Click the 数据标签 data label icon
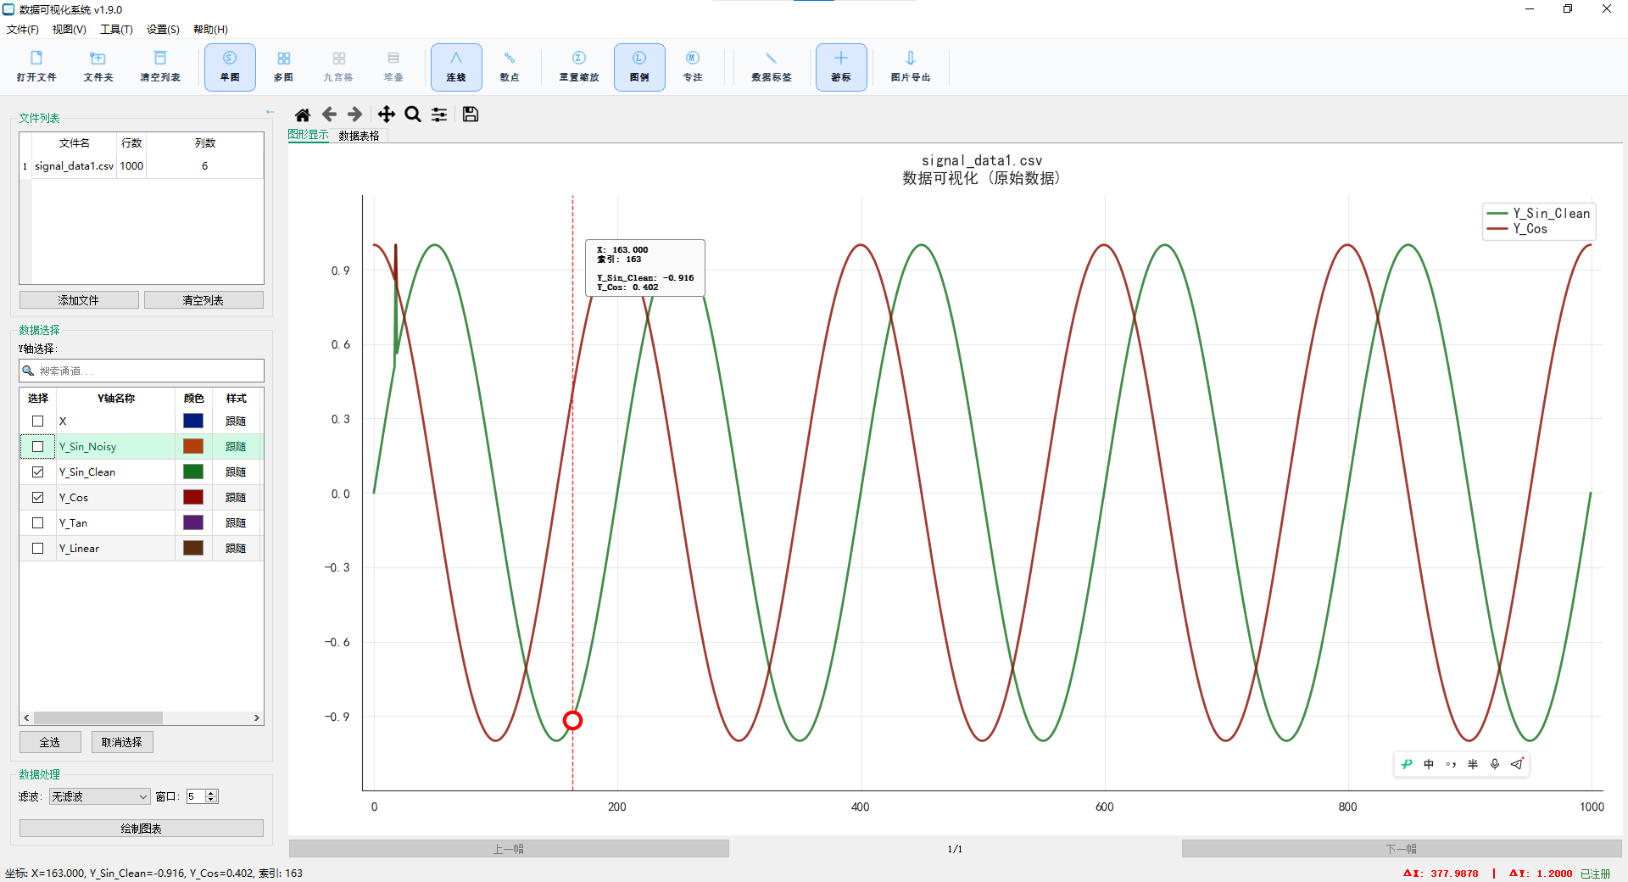1628x882 pixels. pyautogui.click(x=772, y=66)
